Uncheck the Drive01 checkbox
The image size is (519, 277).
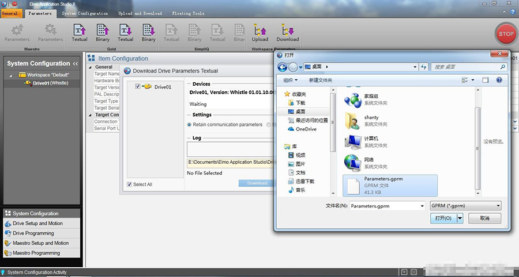pyautogui.click(x=137, y=86)
